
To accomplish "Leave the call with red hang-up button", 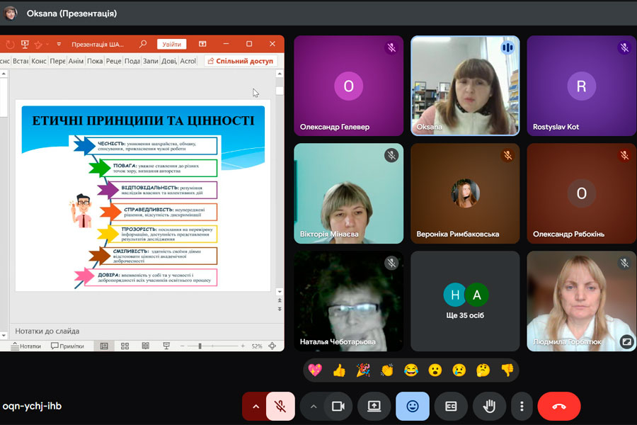I will tap(558, 406).
